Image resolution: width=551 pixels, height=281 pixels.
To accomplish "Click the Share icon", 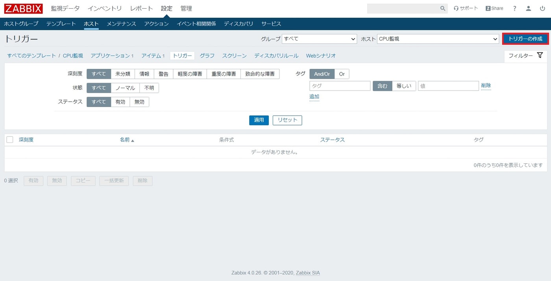I will (x=494, y=8).
